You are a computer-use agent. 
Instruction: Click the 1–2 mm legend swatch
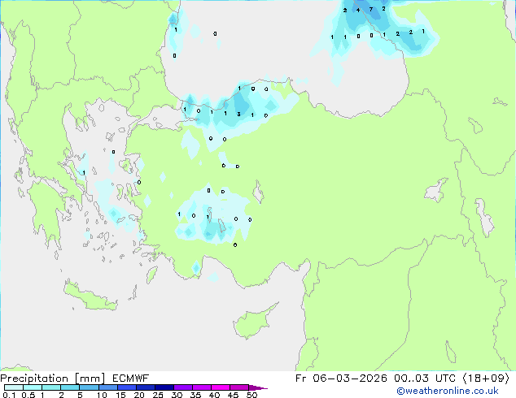click(51, 387)
